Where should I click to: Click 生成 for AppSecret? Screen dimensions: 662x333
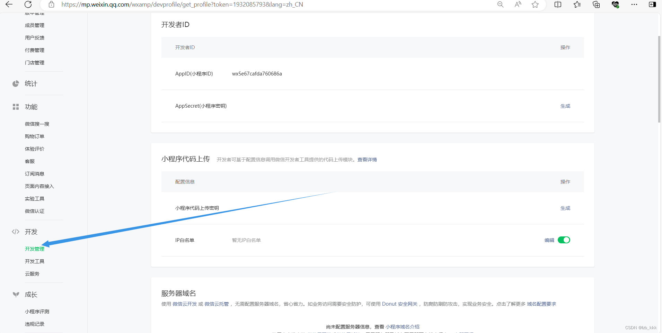(x=565, y=106)
